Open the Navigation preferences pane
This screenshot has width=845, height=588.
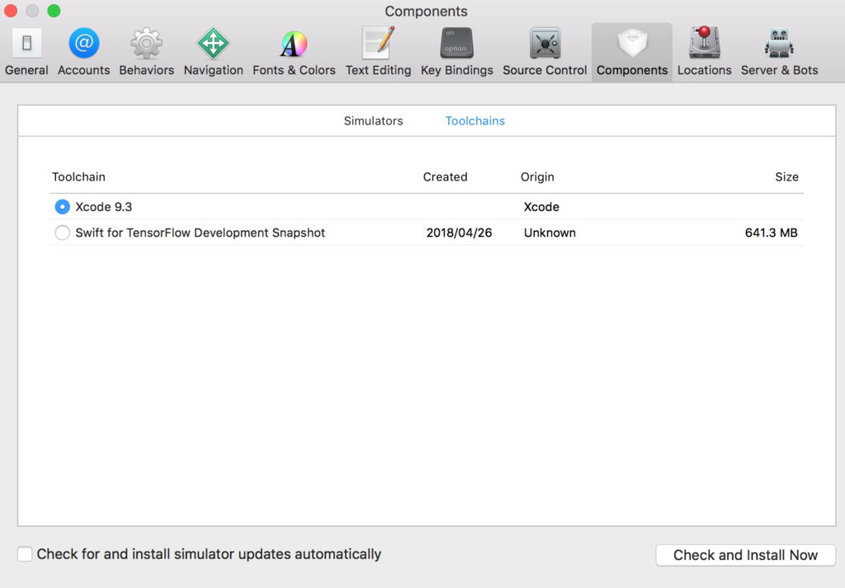coord(214,52)
